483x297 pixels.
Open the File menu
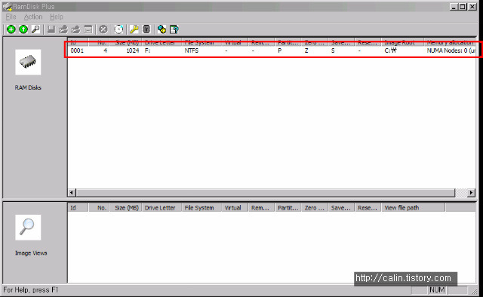[11, 17]
